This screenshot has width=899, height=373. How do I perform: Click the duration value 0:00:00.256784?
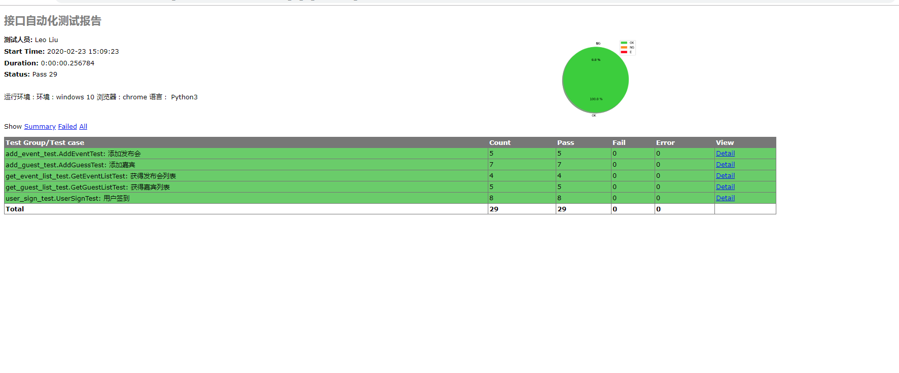pyautogui.click(x=67, y=63)
